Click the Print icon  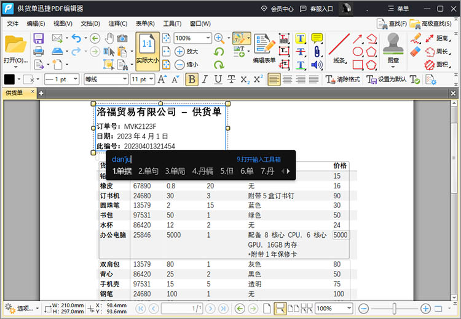(x=38, y=51)
